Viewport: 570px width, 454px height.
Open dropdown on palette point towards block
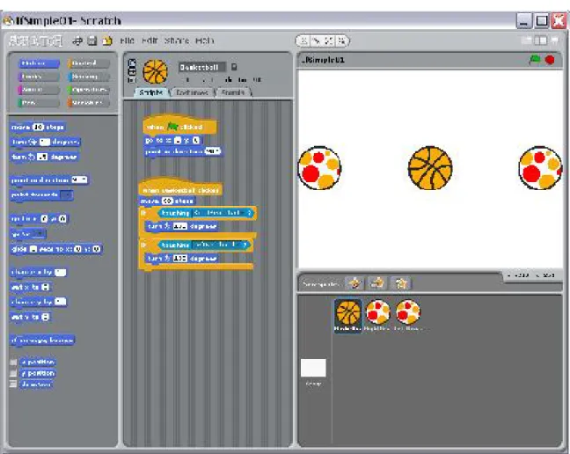67,195
